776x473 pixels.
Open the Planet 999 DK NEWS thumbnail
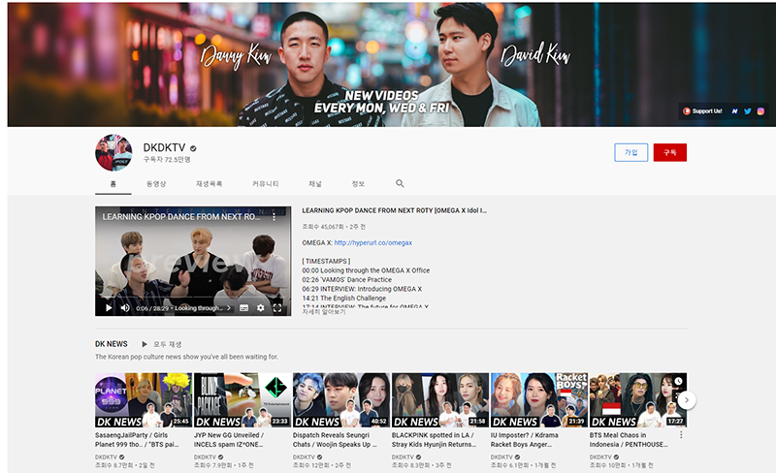144,399
